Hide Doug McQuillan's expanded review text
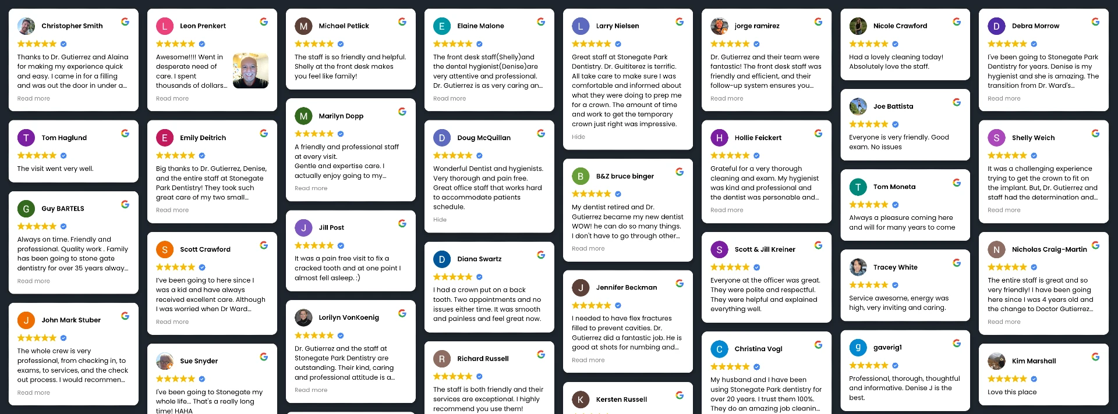The image size is (1118, 414). coord(440,220)
